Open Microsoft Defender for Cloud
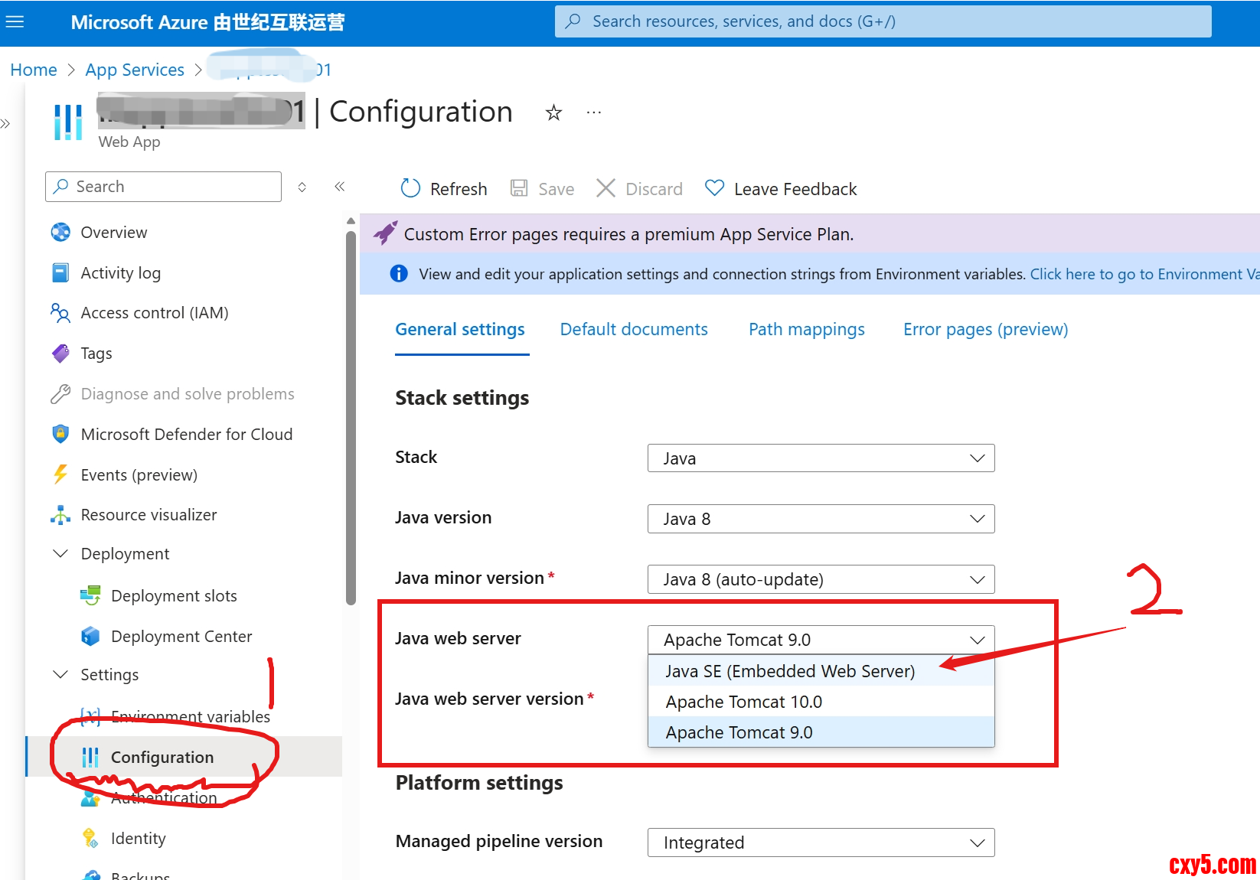The width and height of the screenshot is (1260, 880). click(186, 435)
